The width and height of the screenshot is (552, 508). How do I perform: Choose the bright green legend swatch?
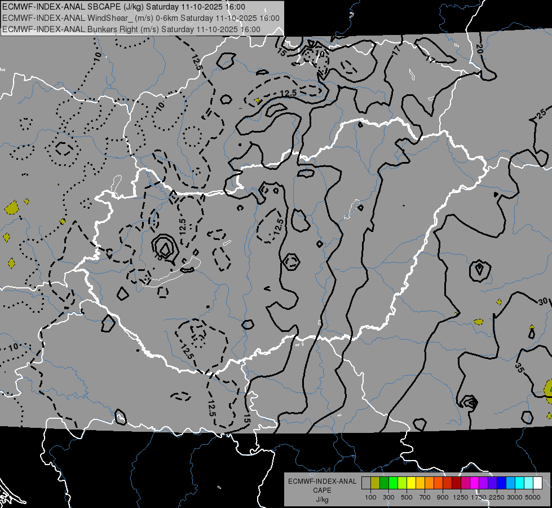394,483
